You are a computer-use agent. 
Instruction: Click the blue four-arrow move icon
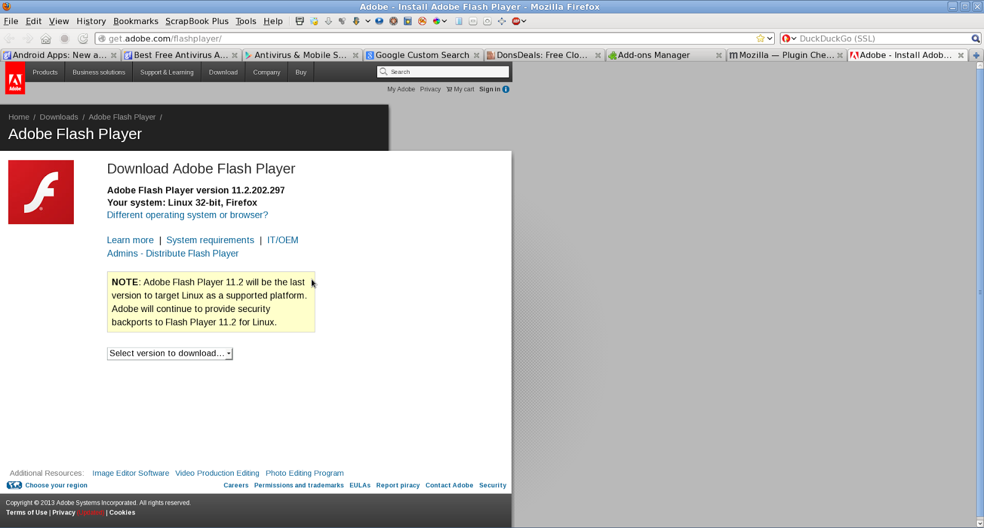click(502, 21)
